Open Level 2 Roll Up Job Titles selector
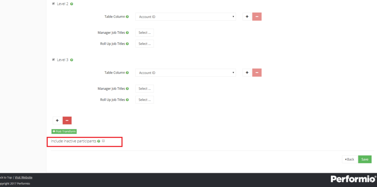 (144, 43)
